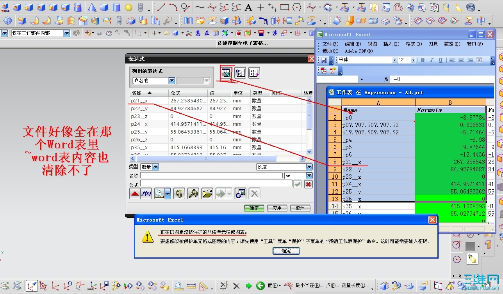Screen dimensions: 503x294
Task: Expand the measure icon's dropdown arrow
Action: (x=168, y=194)
